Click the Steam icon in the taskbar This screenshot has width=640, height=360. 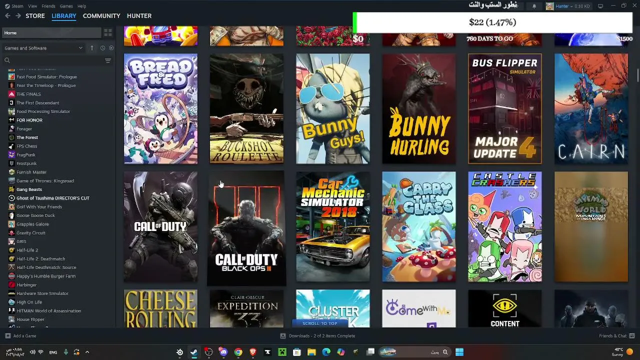click(194, 352)
